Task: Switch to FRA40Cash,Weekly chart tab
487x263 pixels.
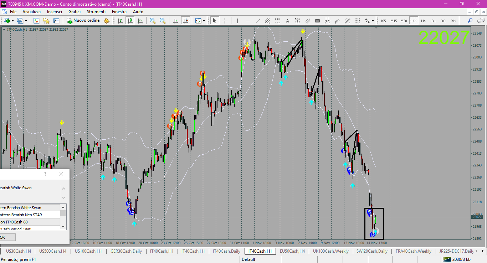Action: [x=413, y=251]
